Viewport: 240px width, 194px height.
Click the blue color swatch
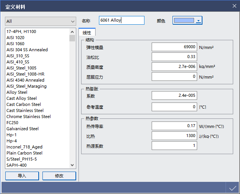184,21
